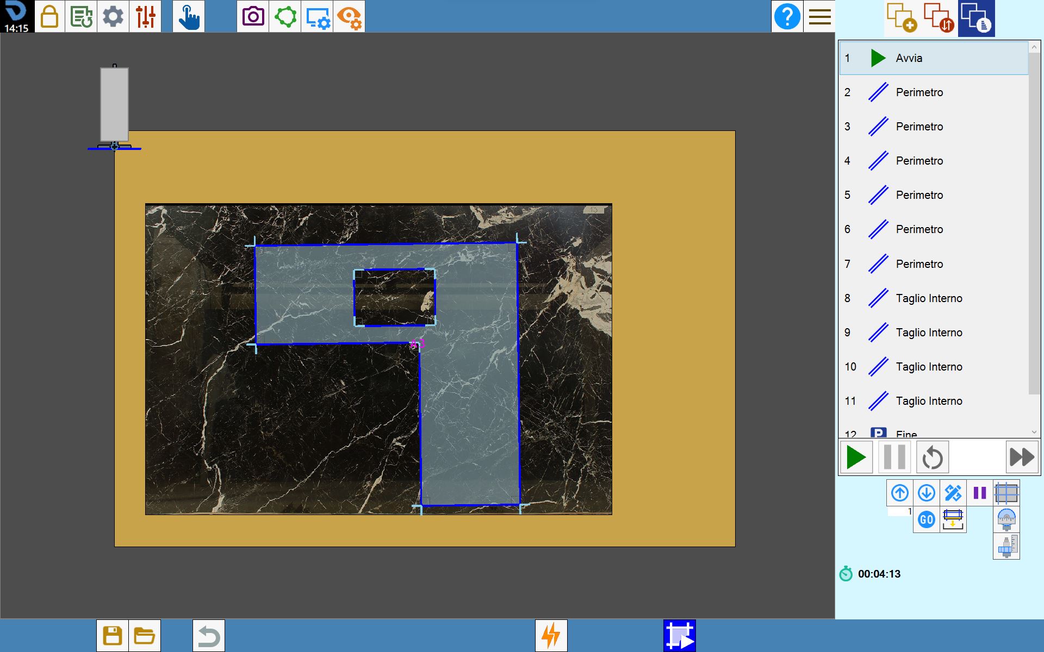The image size is (1044, 652).
Task: Open the help question mark button
Action: point(787,16)
